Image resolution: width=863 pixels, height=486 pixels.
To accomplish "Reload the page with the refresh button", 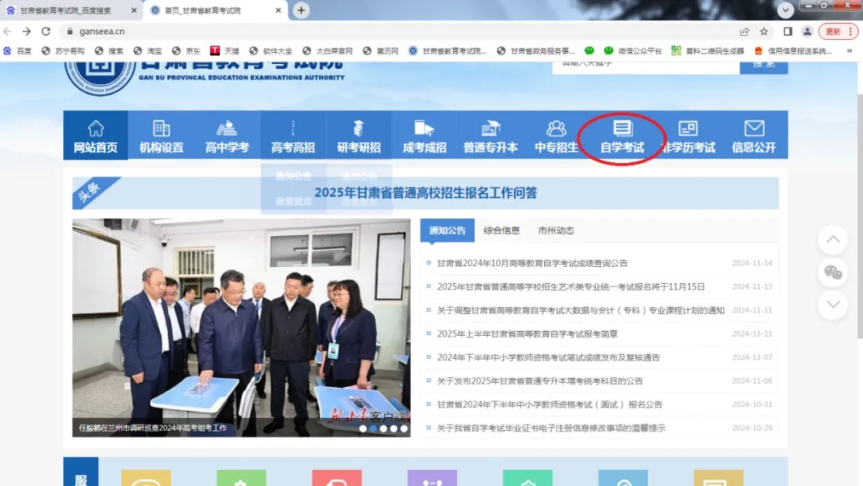I will click(46, 31).
